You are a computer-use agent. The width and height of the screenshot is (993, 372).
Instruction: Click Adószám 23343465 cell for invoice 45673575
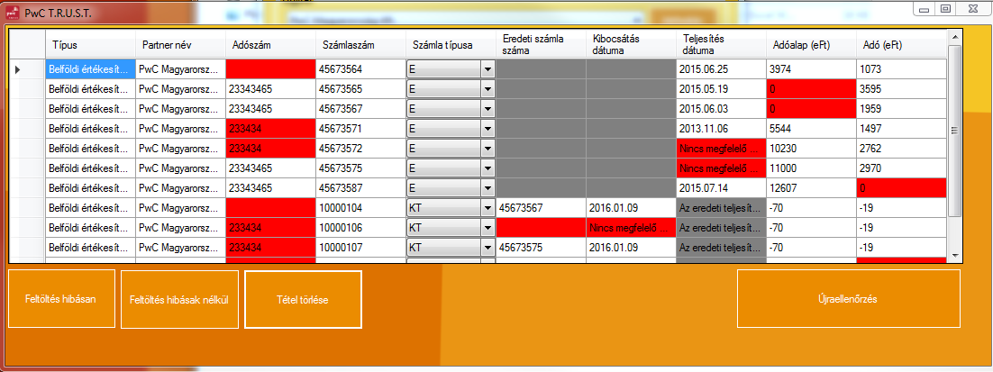pos(270,169)
